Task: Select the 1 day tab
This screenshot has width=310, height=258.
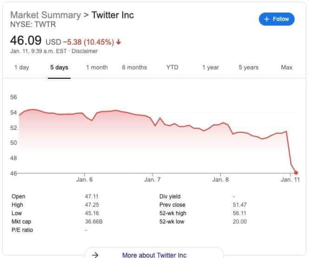Action: click(21, 67)
